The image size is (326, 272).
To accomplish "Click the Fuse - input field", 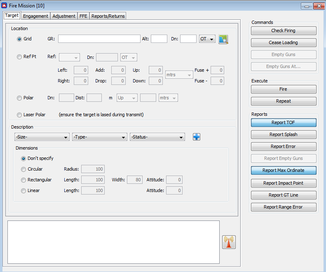I will pyautogui.click(x=218, y=81).
